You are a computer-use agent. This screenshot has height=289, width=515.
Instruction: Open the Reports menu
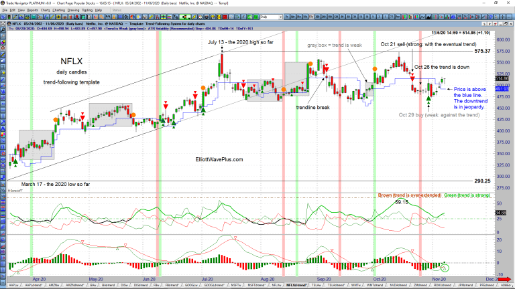point(33,10)
